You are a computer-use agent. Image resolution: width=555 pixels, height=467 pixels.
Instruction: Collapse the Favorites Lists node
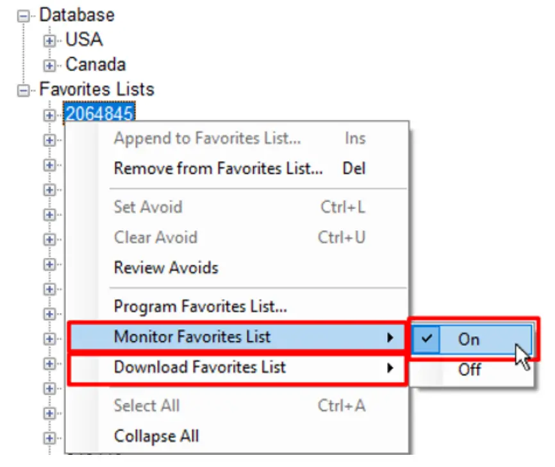pyautogui.click(x=24, y=90)
